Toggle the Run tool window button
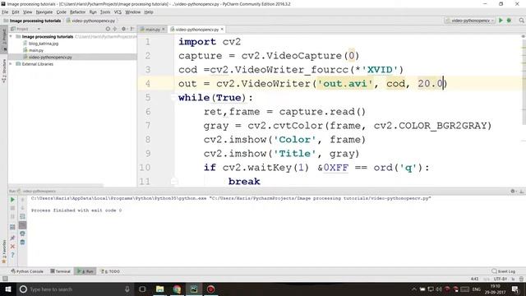Viewport: 526px width, 296px height. (x=85, y=271)
